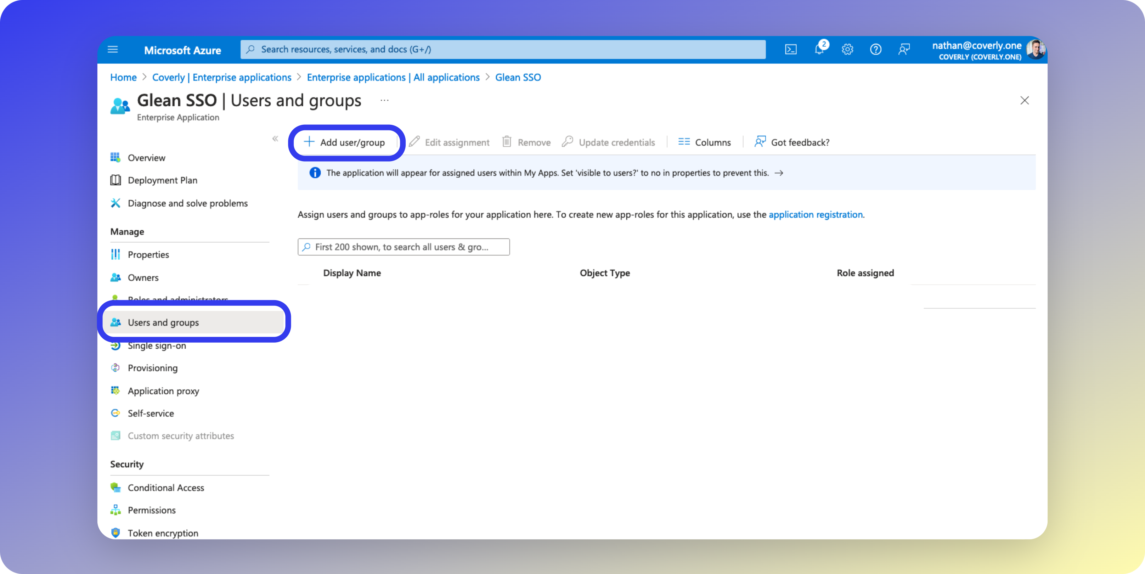Click the feedback person icon in top bar
This screenshot has height=574, width=1145.
(904, 49)
